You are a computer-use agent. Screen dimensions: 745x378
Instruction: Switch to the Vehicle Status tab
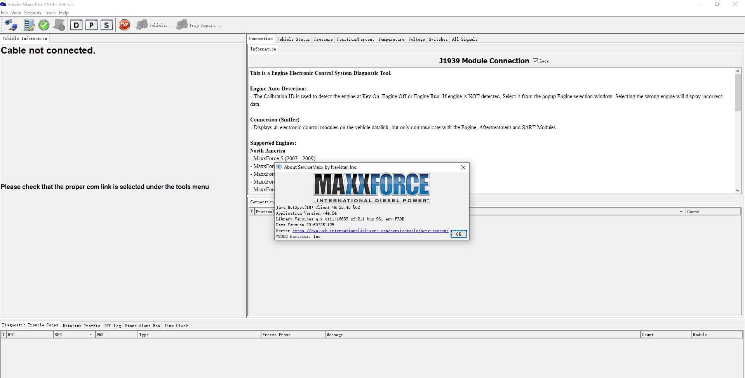[x=293, y=39]
